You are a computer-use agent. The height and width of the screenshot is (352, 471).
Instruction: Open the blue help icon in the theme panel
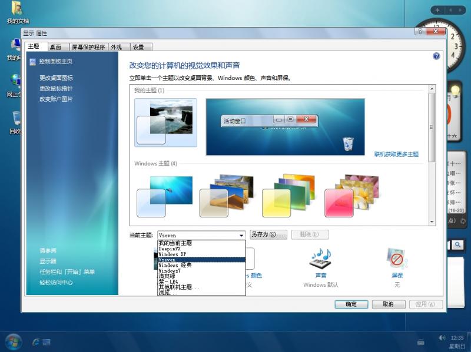(436, 56)
